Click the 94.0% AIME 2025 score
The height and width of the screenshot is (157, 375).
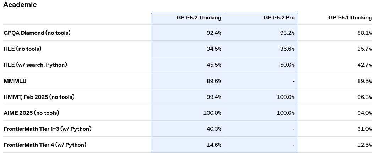pyautogui.click(x=364, y=113)
